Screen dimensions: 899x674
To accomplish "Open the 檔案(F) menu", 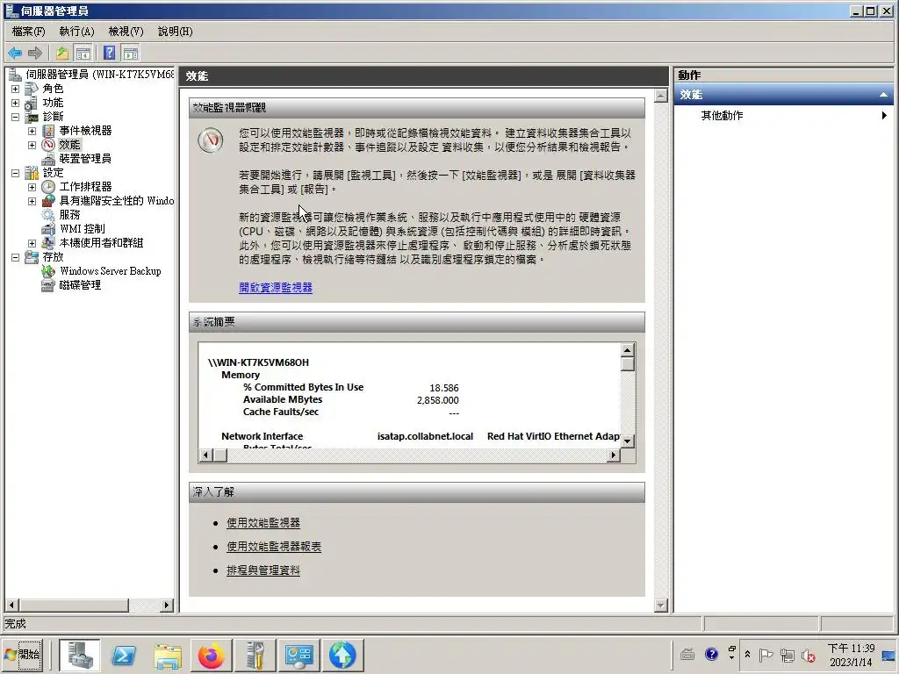I will 28,32.
